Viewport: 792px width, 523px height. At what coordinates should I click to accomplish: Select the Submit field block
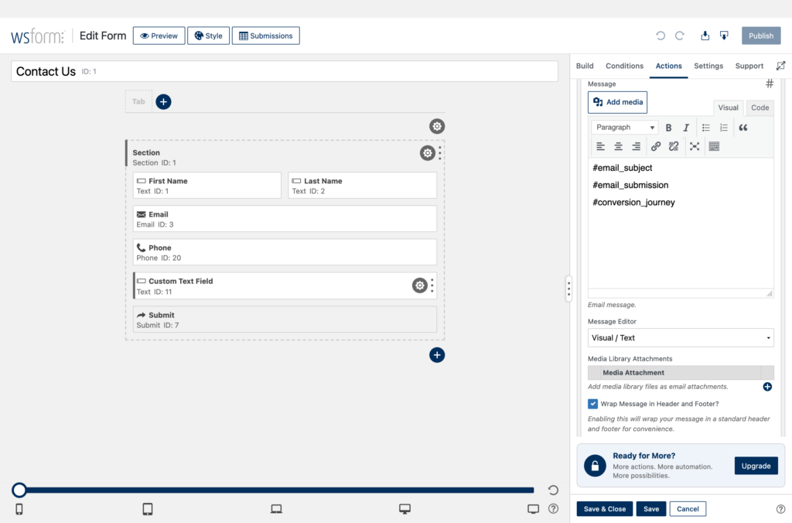click(285, 320)
